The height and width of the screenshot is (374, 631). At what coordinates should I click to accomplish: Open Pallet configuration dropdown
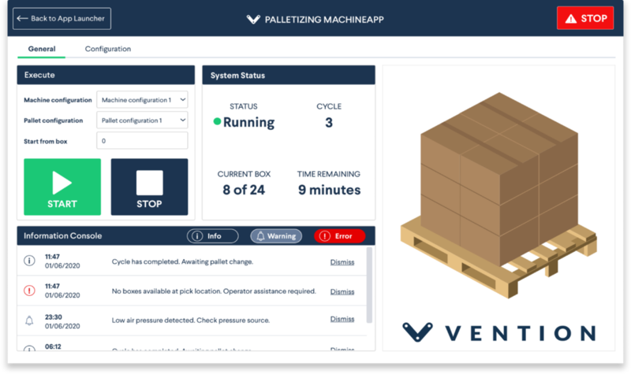[x=142, y=120]
